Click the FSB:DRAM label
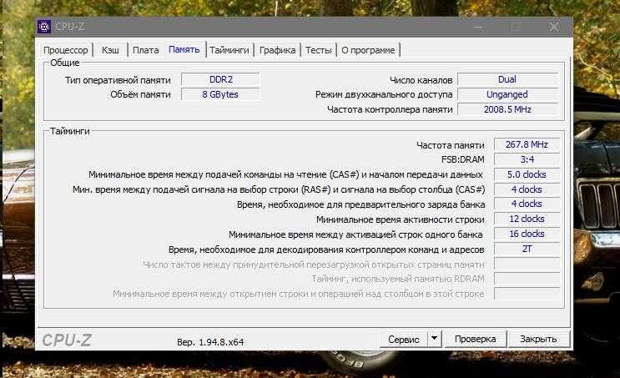The height and width of the screenshot is (378, 620). click(462, 159)
